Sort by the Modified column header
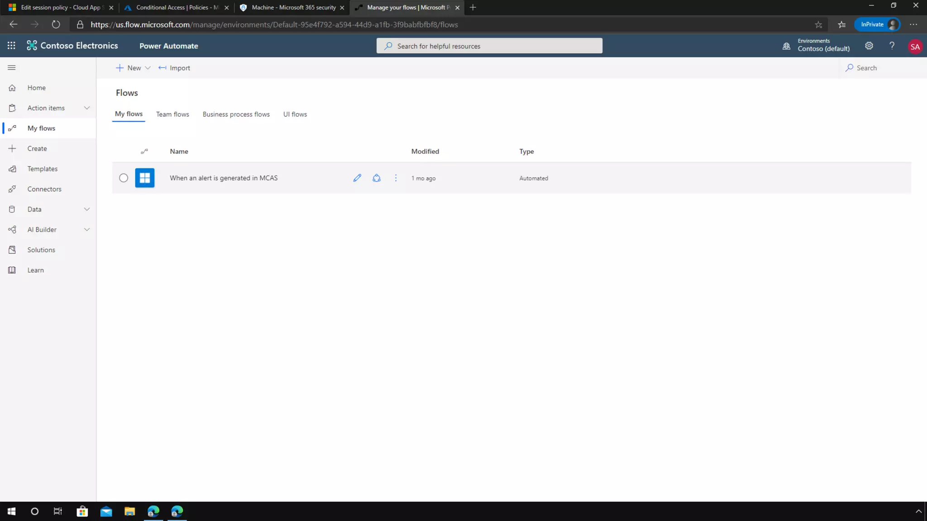 tap(425, 152)
